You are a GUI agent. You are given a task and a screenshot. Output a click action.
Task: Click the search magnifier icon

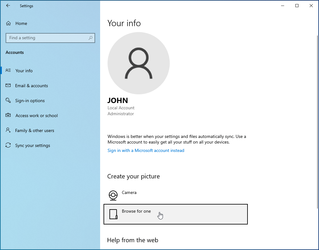pos(90,38)
